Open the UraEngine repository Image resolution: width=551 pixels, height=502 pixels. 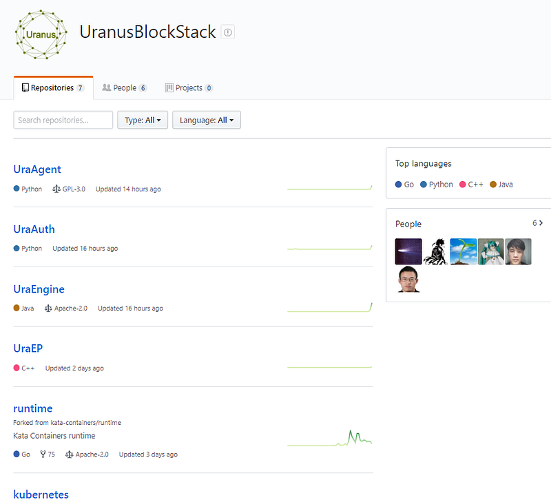[39, 289]
